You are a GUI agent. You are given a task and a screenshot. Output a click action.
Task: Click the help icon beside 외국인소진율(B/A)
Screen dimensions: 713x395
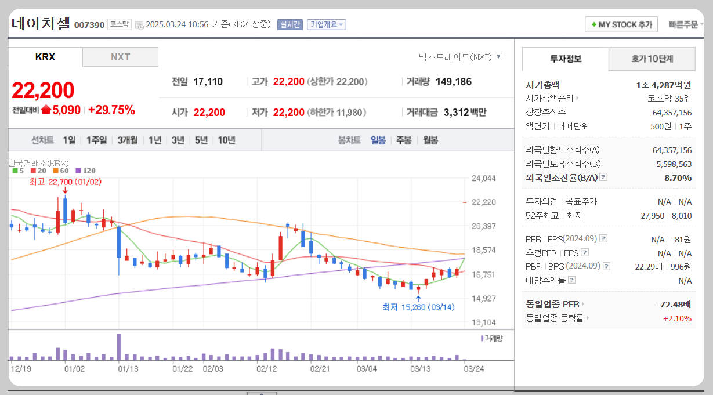(x=603, y=177)
